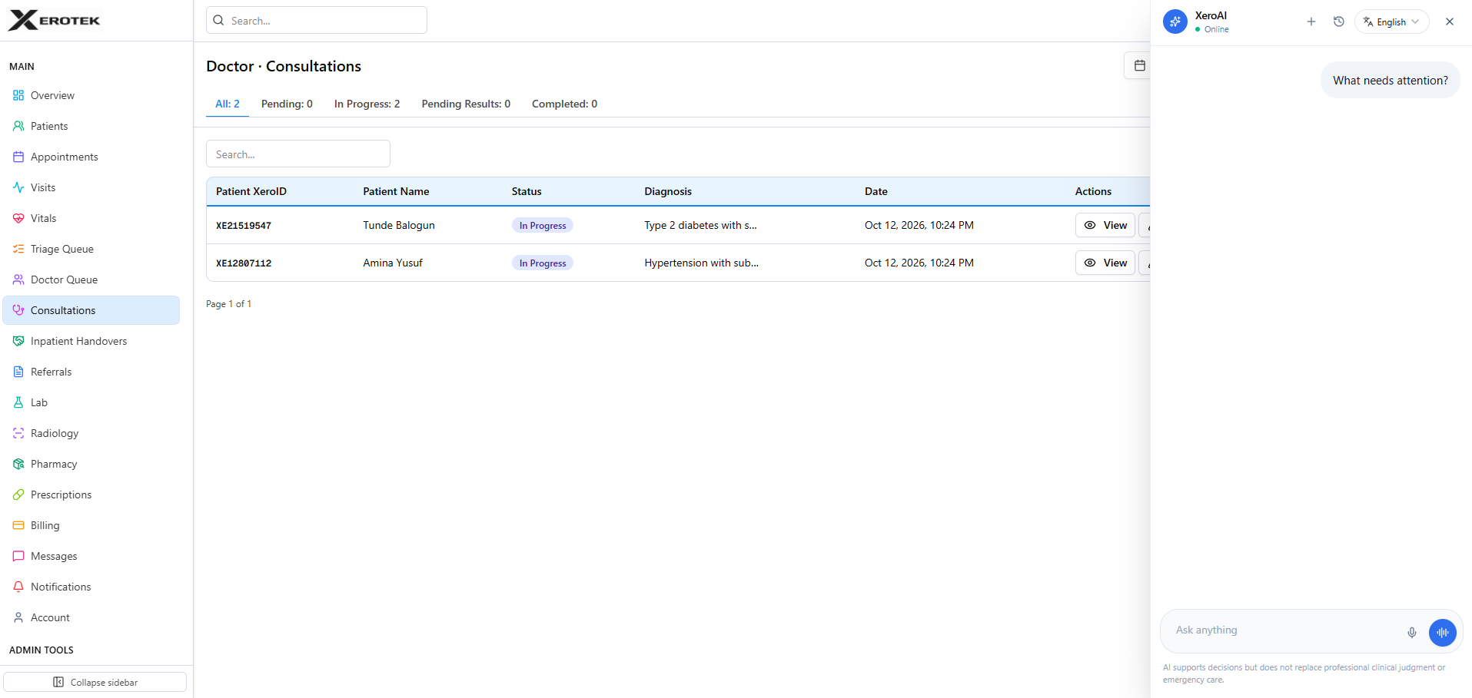
Task: Open Triage Queue in sidebar
Action: (x=91, y=249)
